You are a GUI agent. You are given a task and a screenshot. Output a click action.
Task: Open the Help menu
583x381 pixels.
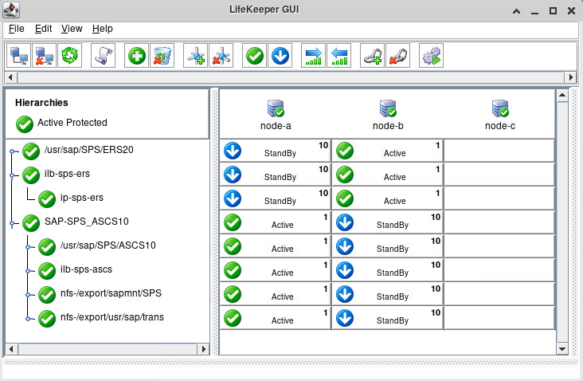[103, 29]
